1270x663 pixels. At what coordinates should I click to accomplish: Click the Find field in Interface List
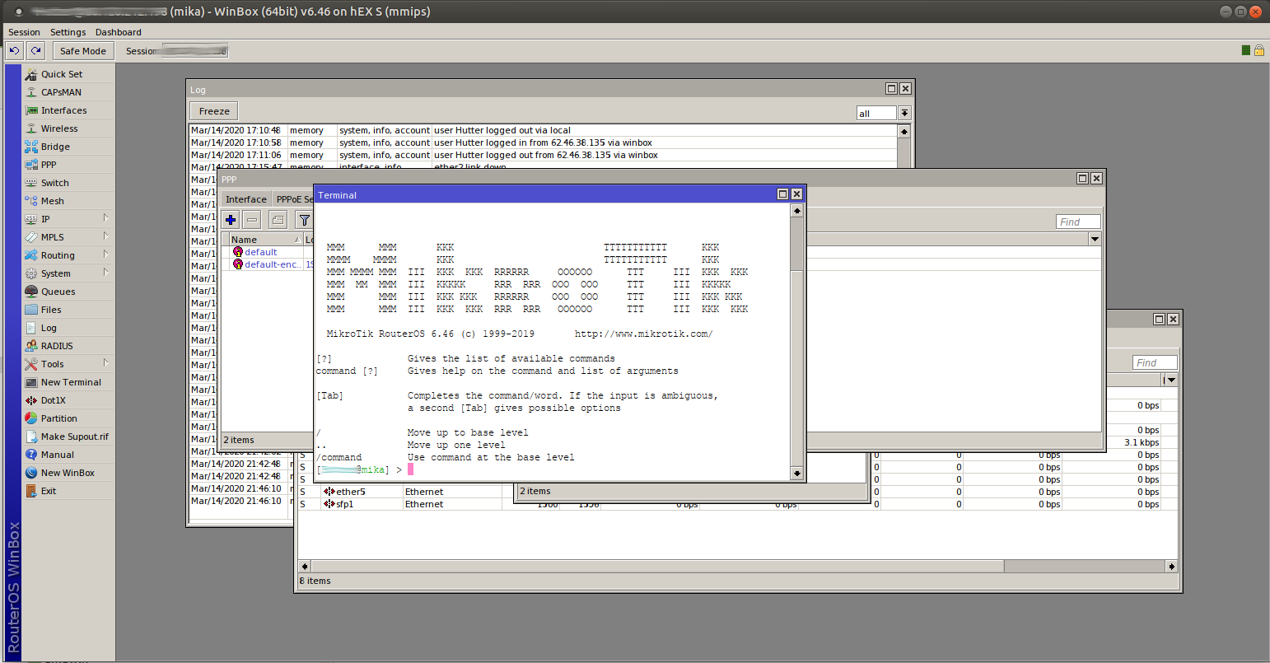point(1155,362)
